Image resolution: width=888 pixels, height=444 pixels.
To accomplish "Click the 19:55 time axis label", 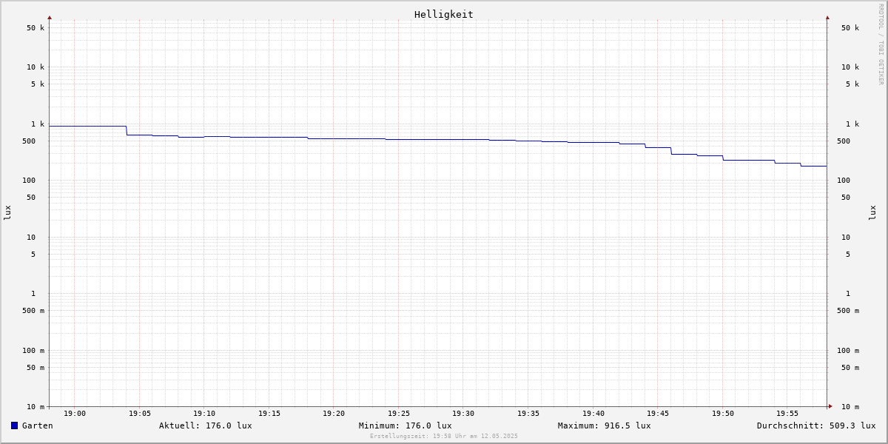I will click(x=787, y=414).
